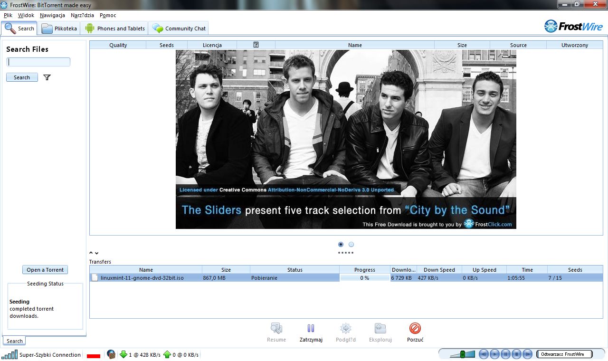The image size is (608, 361).
Task: Click next track in media player
Action: [527, 354]
